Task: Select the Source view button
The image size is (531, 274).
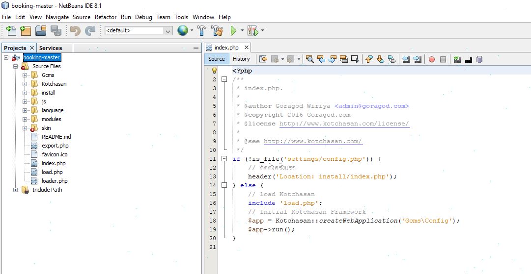Action: point(217,59)
